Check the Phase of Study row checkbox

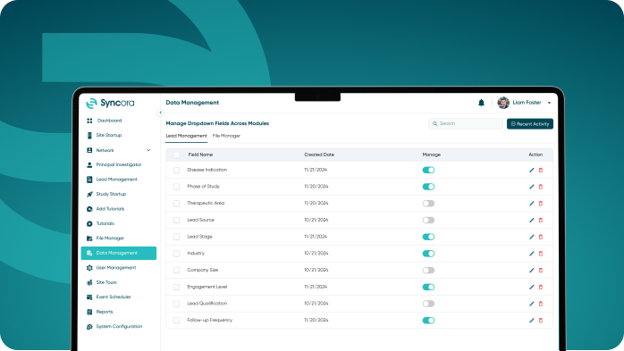point(176,187)
